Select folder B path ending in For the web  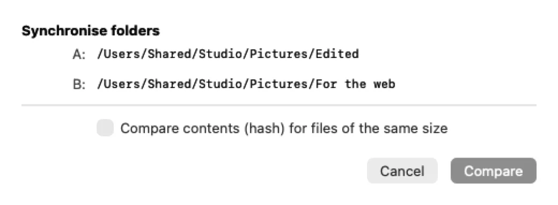(246, 84)
